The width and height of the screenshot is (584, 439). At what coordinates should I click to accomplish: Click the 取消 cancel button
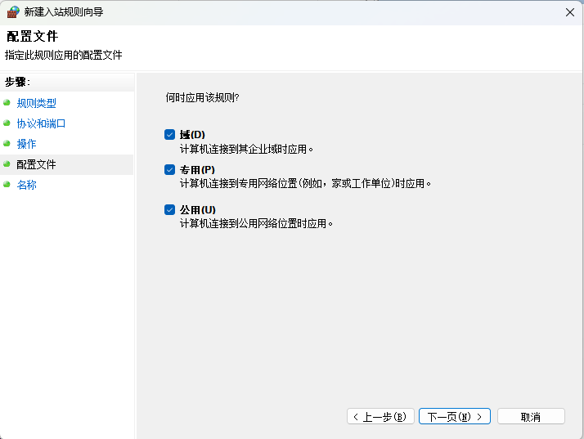[x=531, y=416]
